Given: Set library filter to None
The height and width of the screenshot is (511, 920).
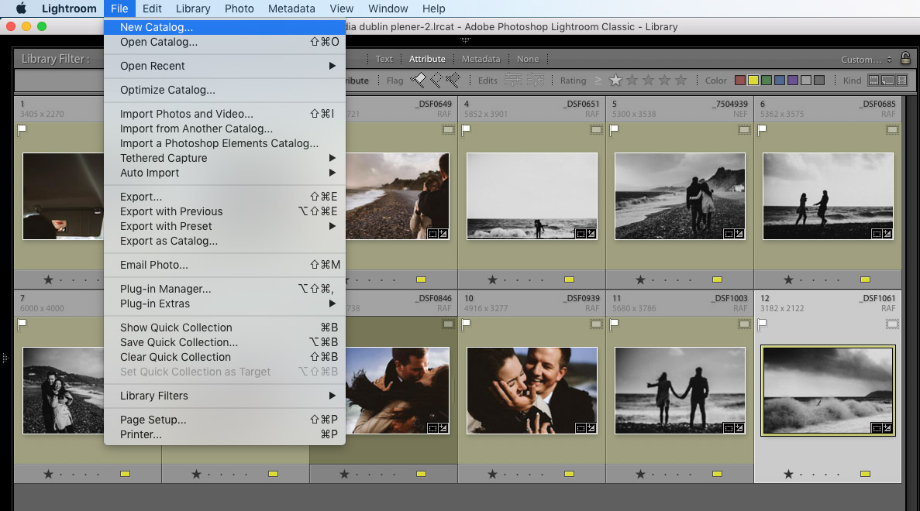Looking at the screenshot, I should click(x=528, y=59).
